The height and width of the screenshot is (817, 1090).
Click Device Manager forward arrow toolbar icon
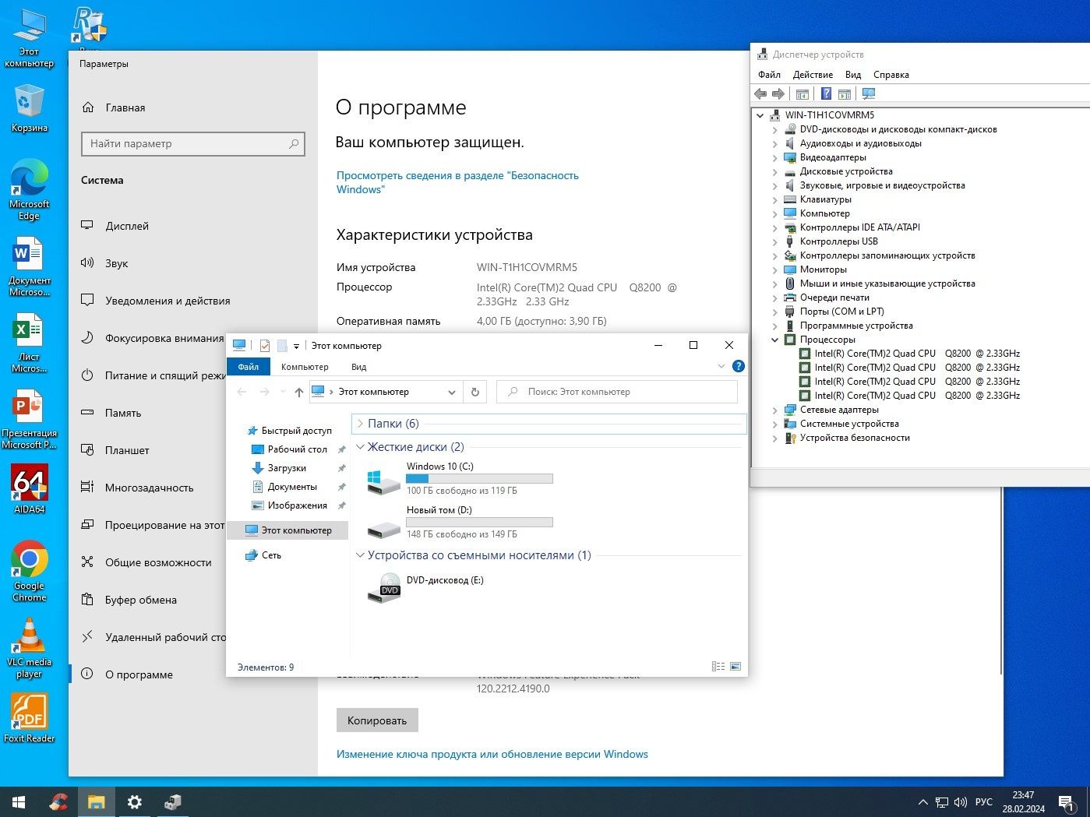tap(778, 94)
